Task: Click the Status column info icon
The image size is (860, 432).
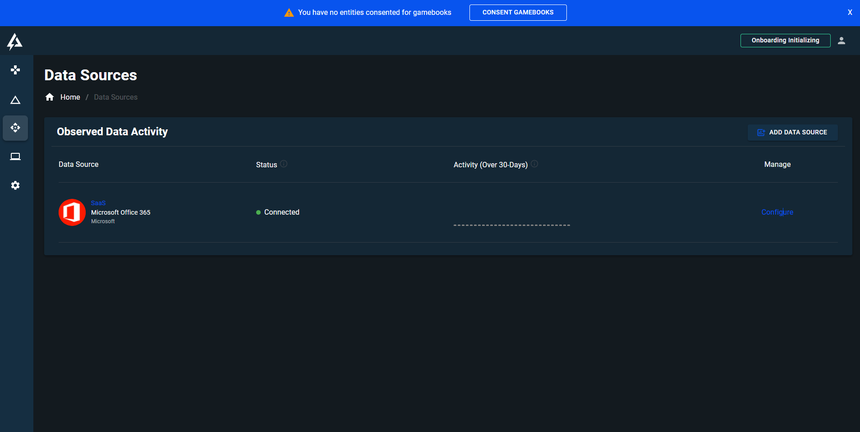Action: [284, 164]
